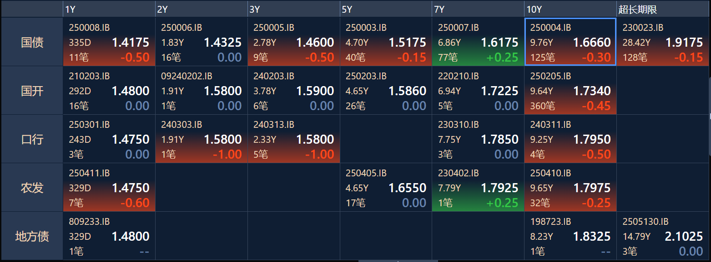Image resolution: width=711 pixels, height=262 pixels.
Task: Click bond code 09240202.IB
Action: click(x=187, y=76)
